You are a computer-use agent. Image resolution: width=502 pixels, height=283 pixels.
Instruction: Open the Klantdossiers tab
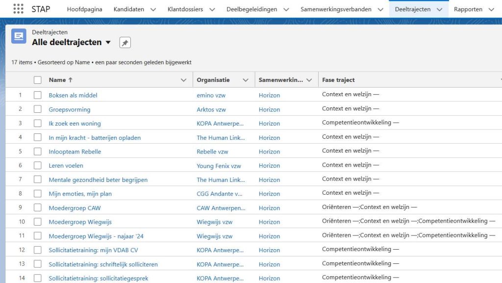(185, 9)
